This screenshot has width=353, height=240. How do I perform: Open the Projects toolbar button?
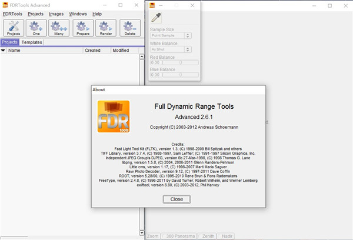click(x=13, y=28)
